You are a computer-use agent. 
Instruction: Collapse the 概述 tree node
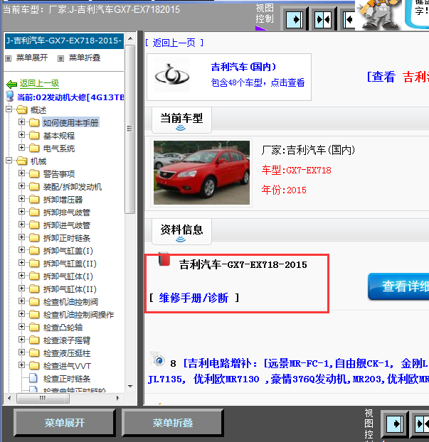pyautogui.click(x=9, y=109)
